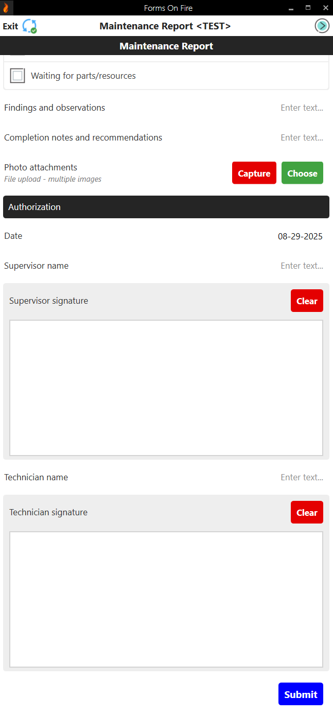Click inside the Supervisor signature pad

(166, 388)
